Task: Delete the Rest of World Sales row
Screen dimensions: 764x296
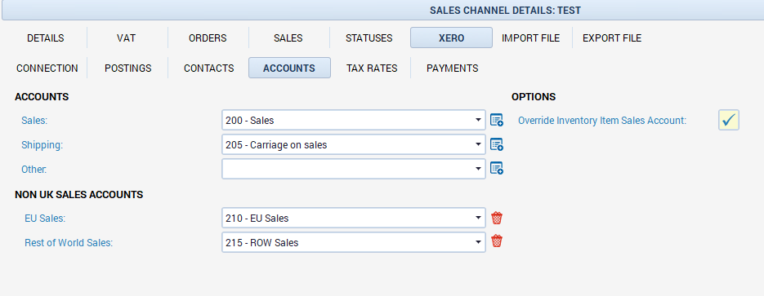Action: [x=497, y=241]
